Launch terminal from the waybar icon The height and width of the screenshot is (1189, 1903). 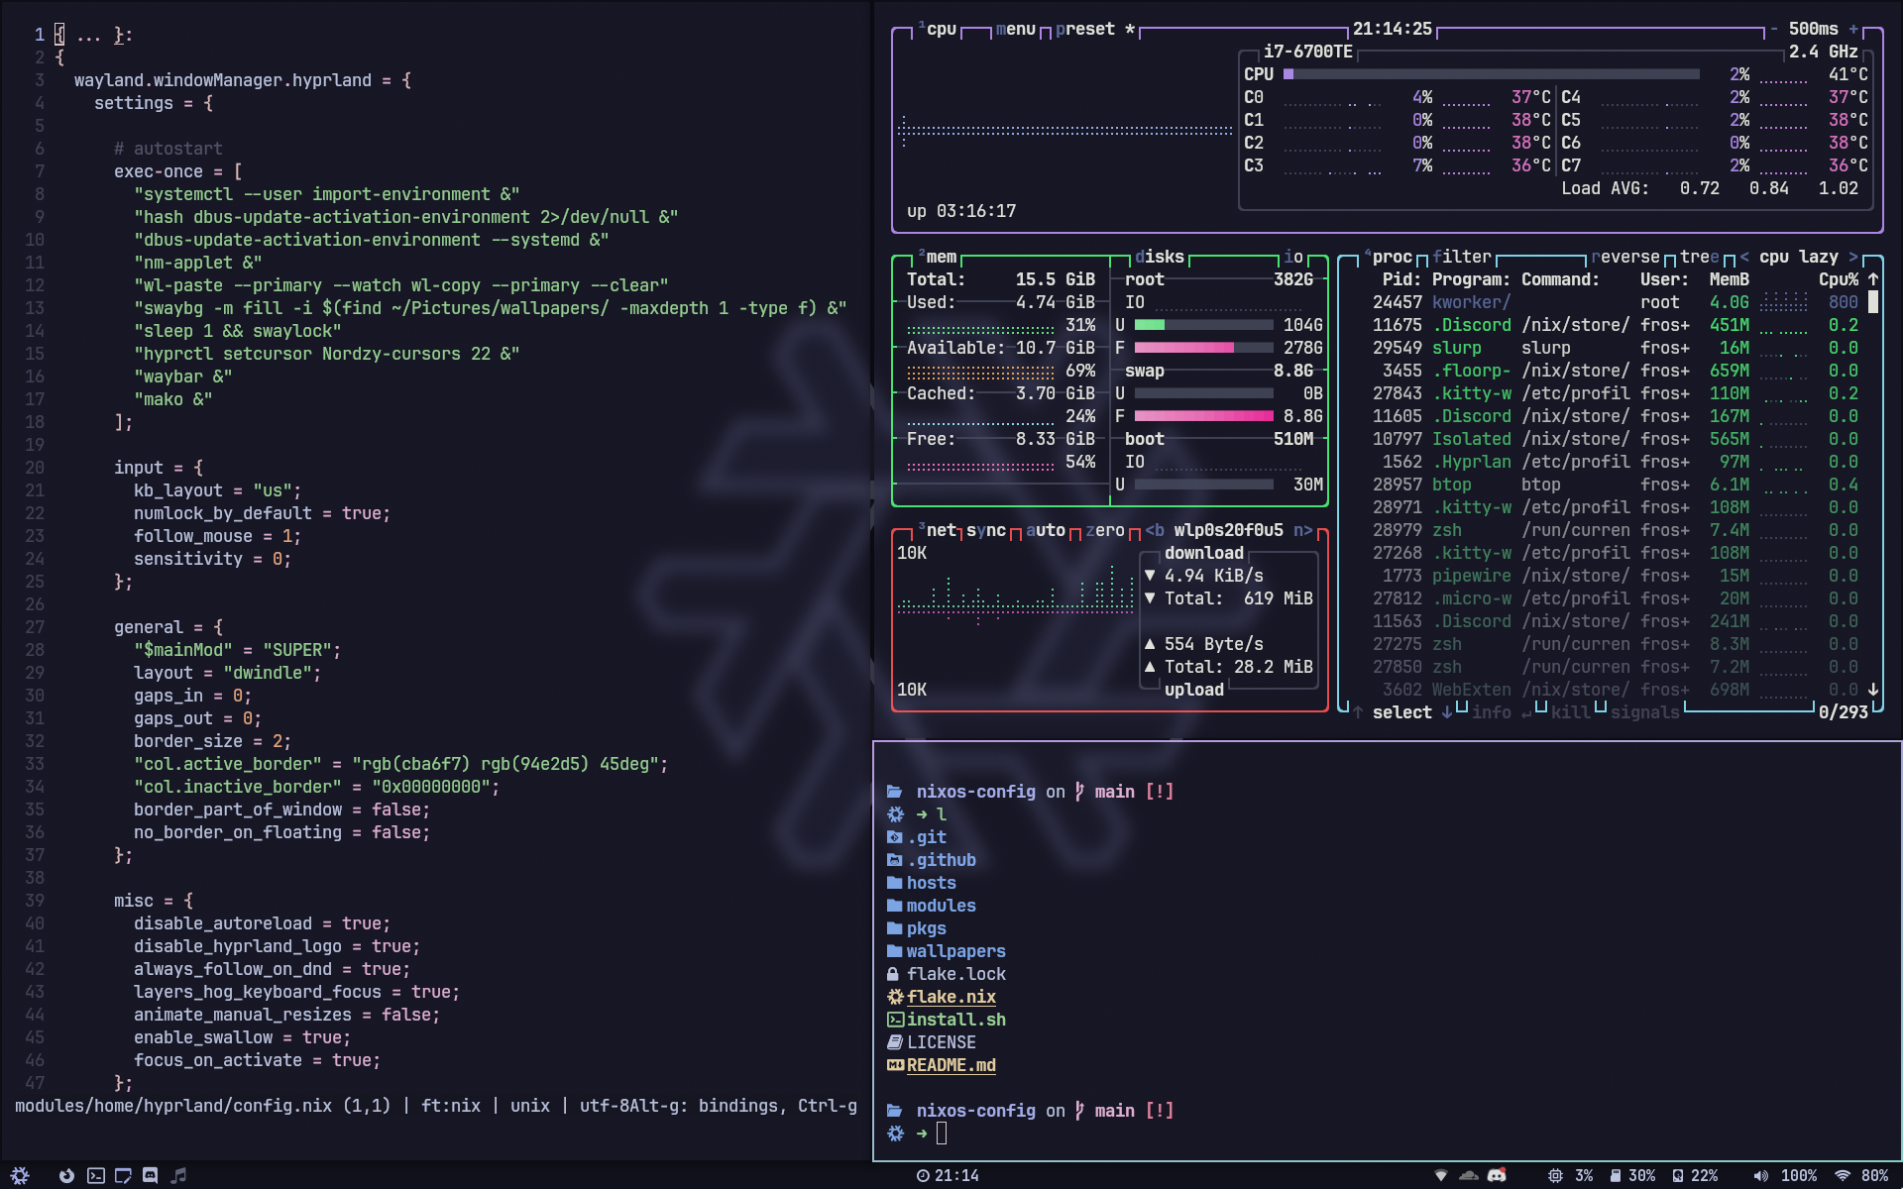click(95, 1175)
